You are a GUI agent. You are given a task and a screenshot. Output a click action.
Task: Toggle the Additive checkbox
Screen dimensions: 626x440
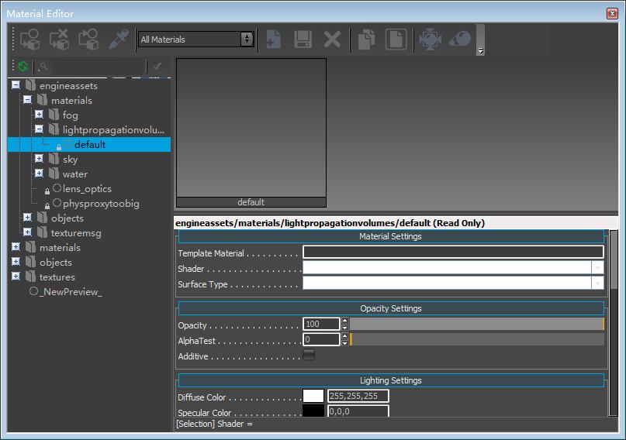[309, 356]
